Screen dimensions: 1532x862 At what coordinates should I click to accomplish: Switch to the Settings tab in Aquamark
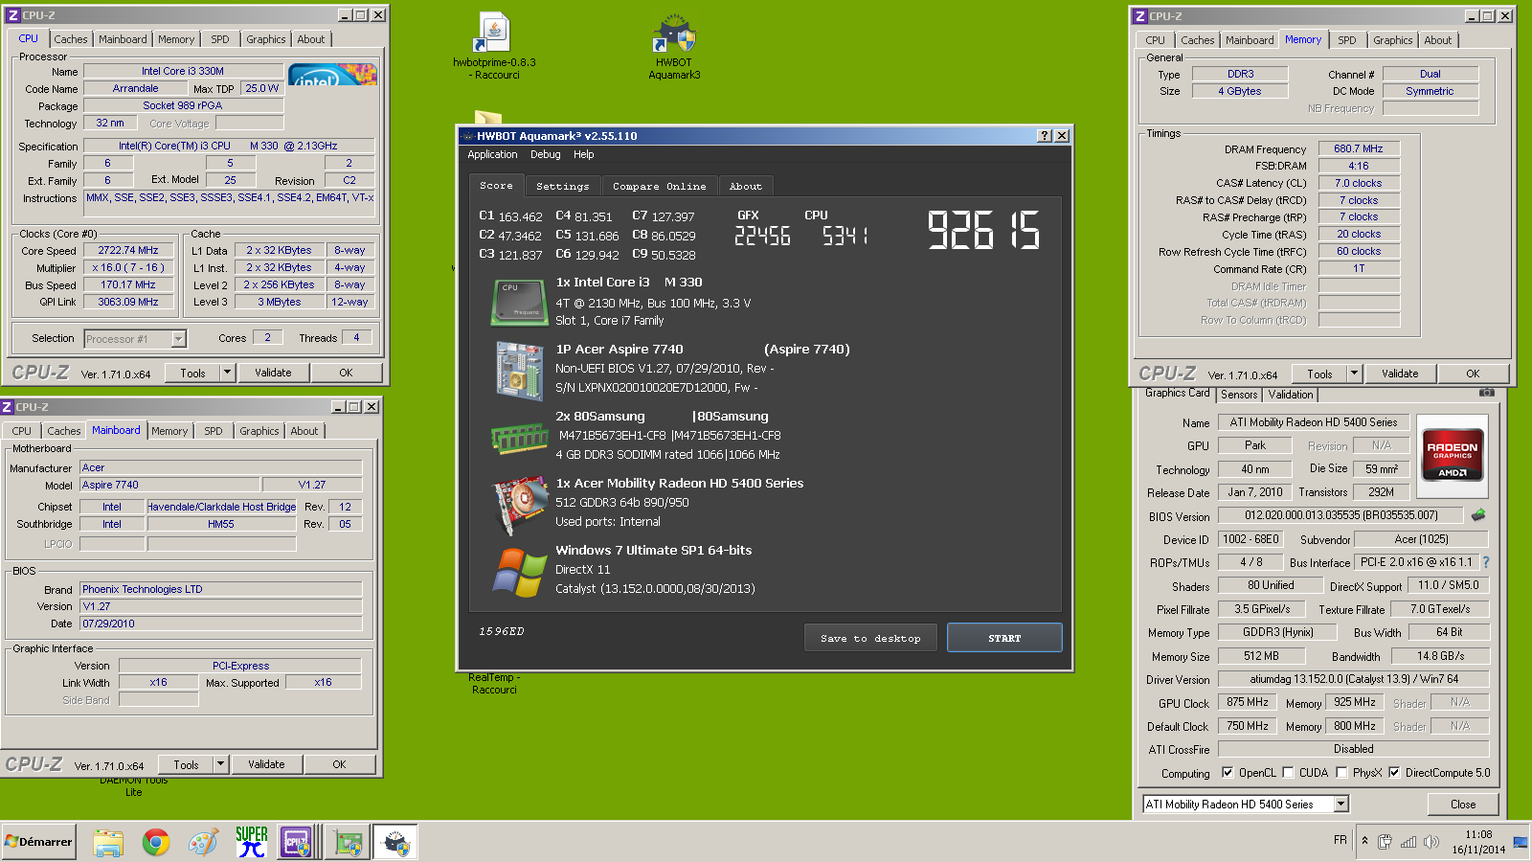[562, 186]
